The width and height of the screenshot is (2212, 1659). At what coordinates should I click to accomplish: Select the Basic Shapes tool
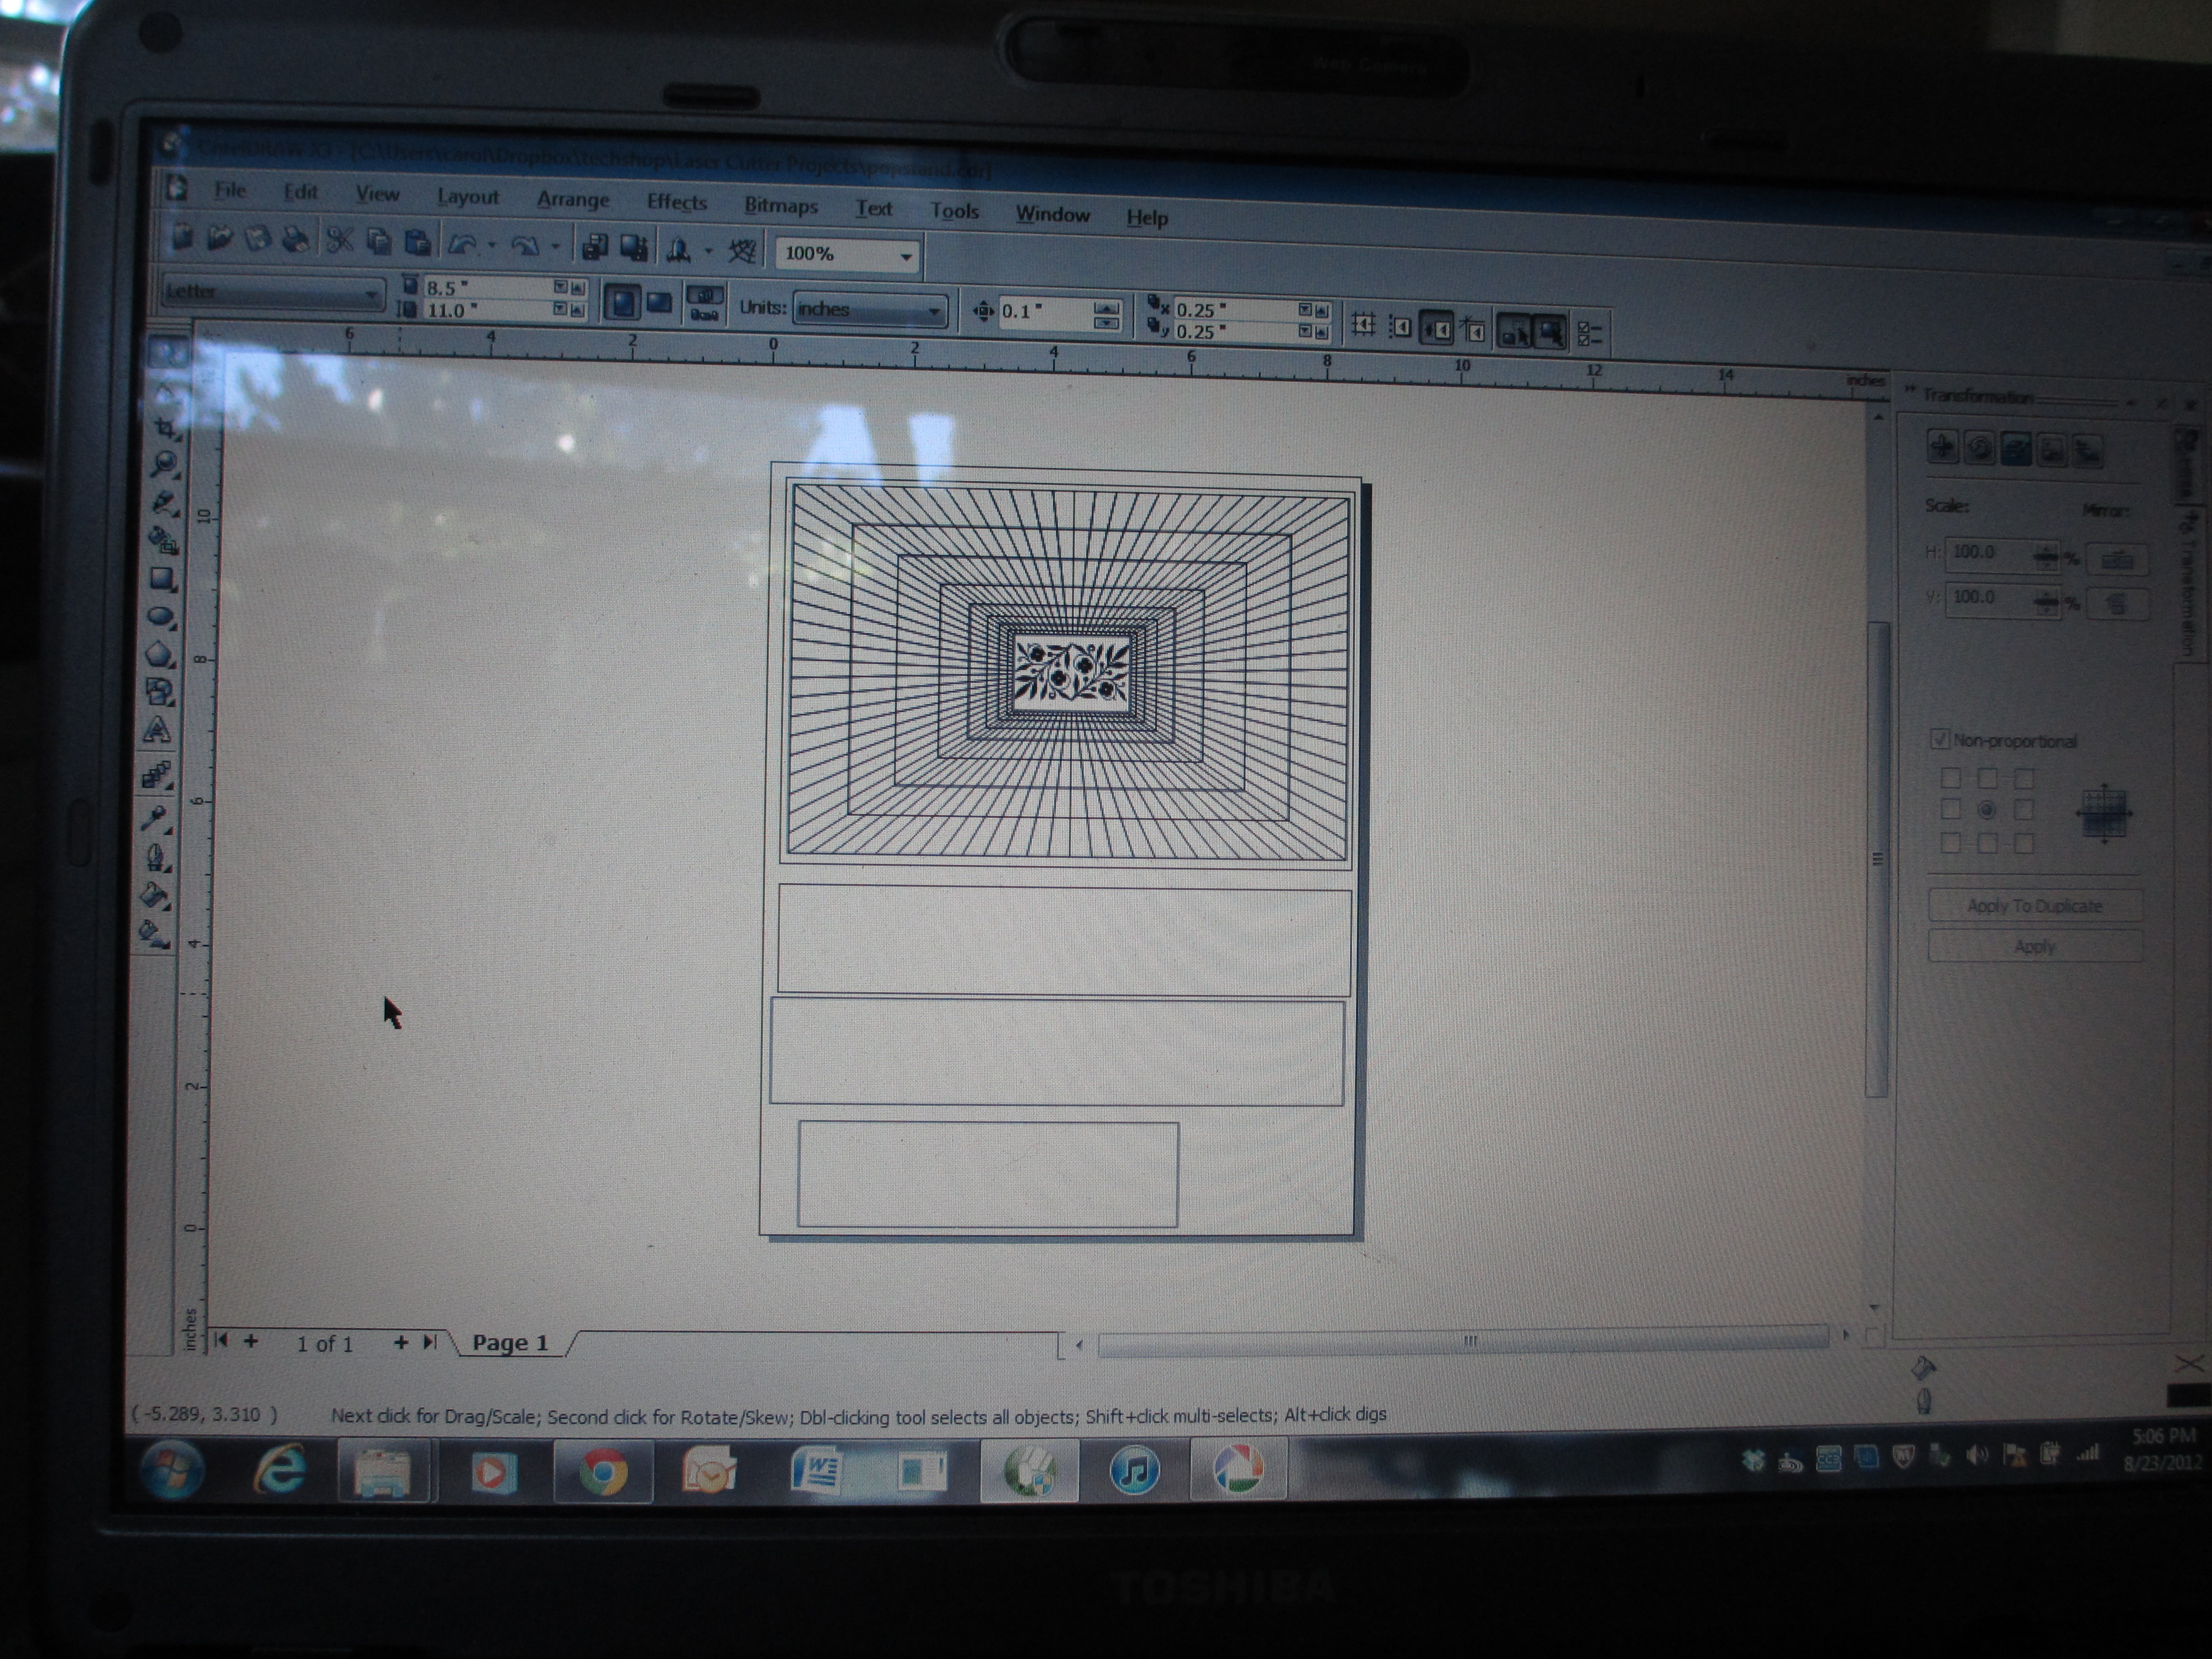coord(159,692)
